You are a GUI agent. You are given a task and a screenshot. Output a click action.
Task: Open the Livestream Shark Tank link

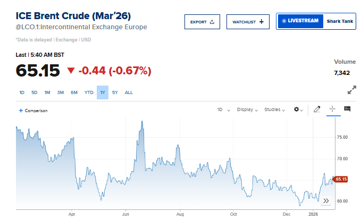315,21
